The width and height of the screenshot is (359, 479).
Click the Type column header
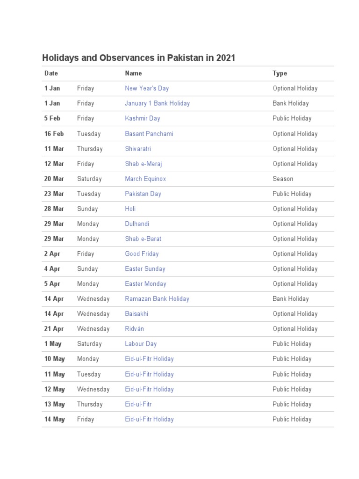(280, 73)
